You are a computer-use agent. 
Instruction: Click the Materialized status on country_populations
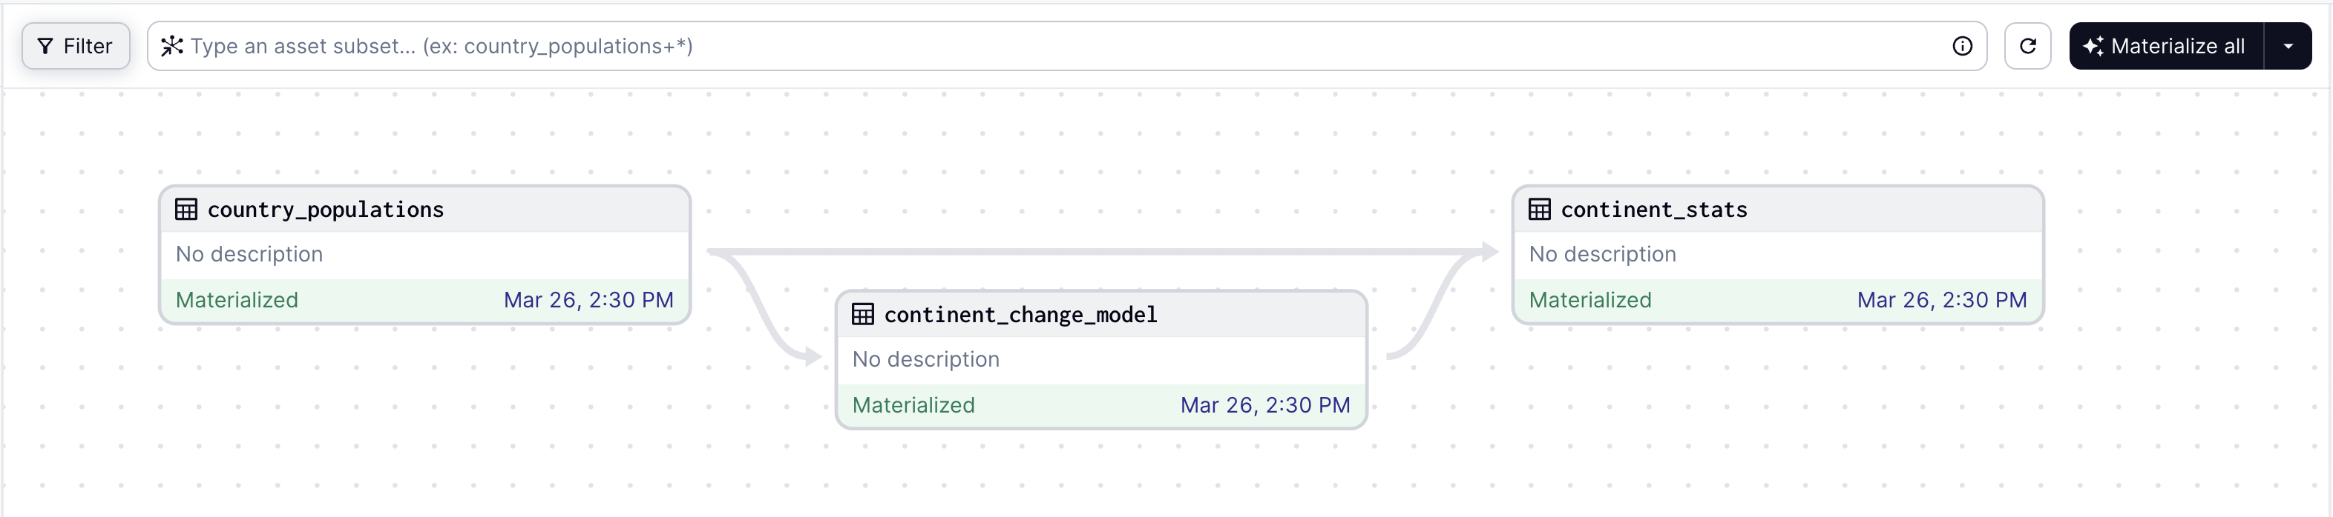click(237, 299)
